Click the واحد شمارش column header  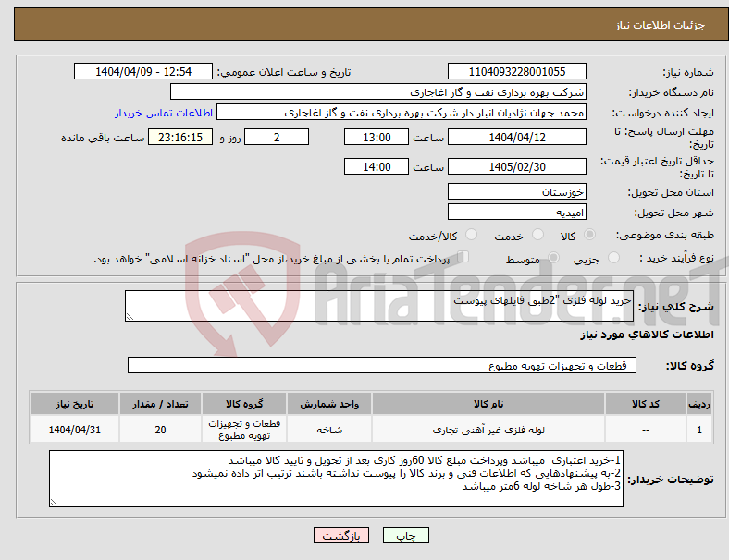pos(329,404)
